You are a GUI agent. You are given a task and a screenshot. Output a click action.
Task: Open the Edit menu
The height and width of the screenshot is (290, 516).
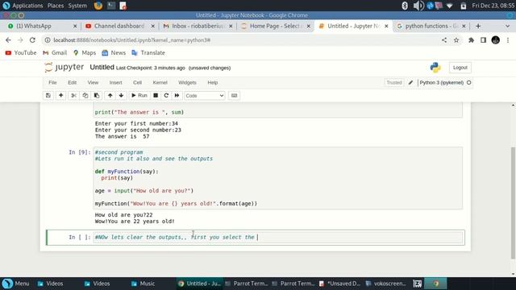point(72,82)
